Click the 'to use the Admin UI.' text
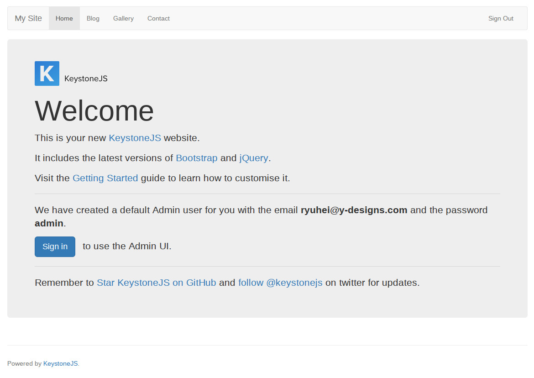 coord(127,246)
